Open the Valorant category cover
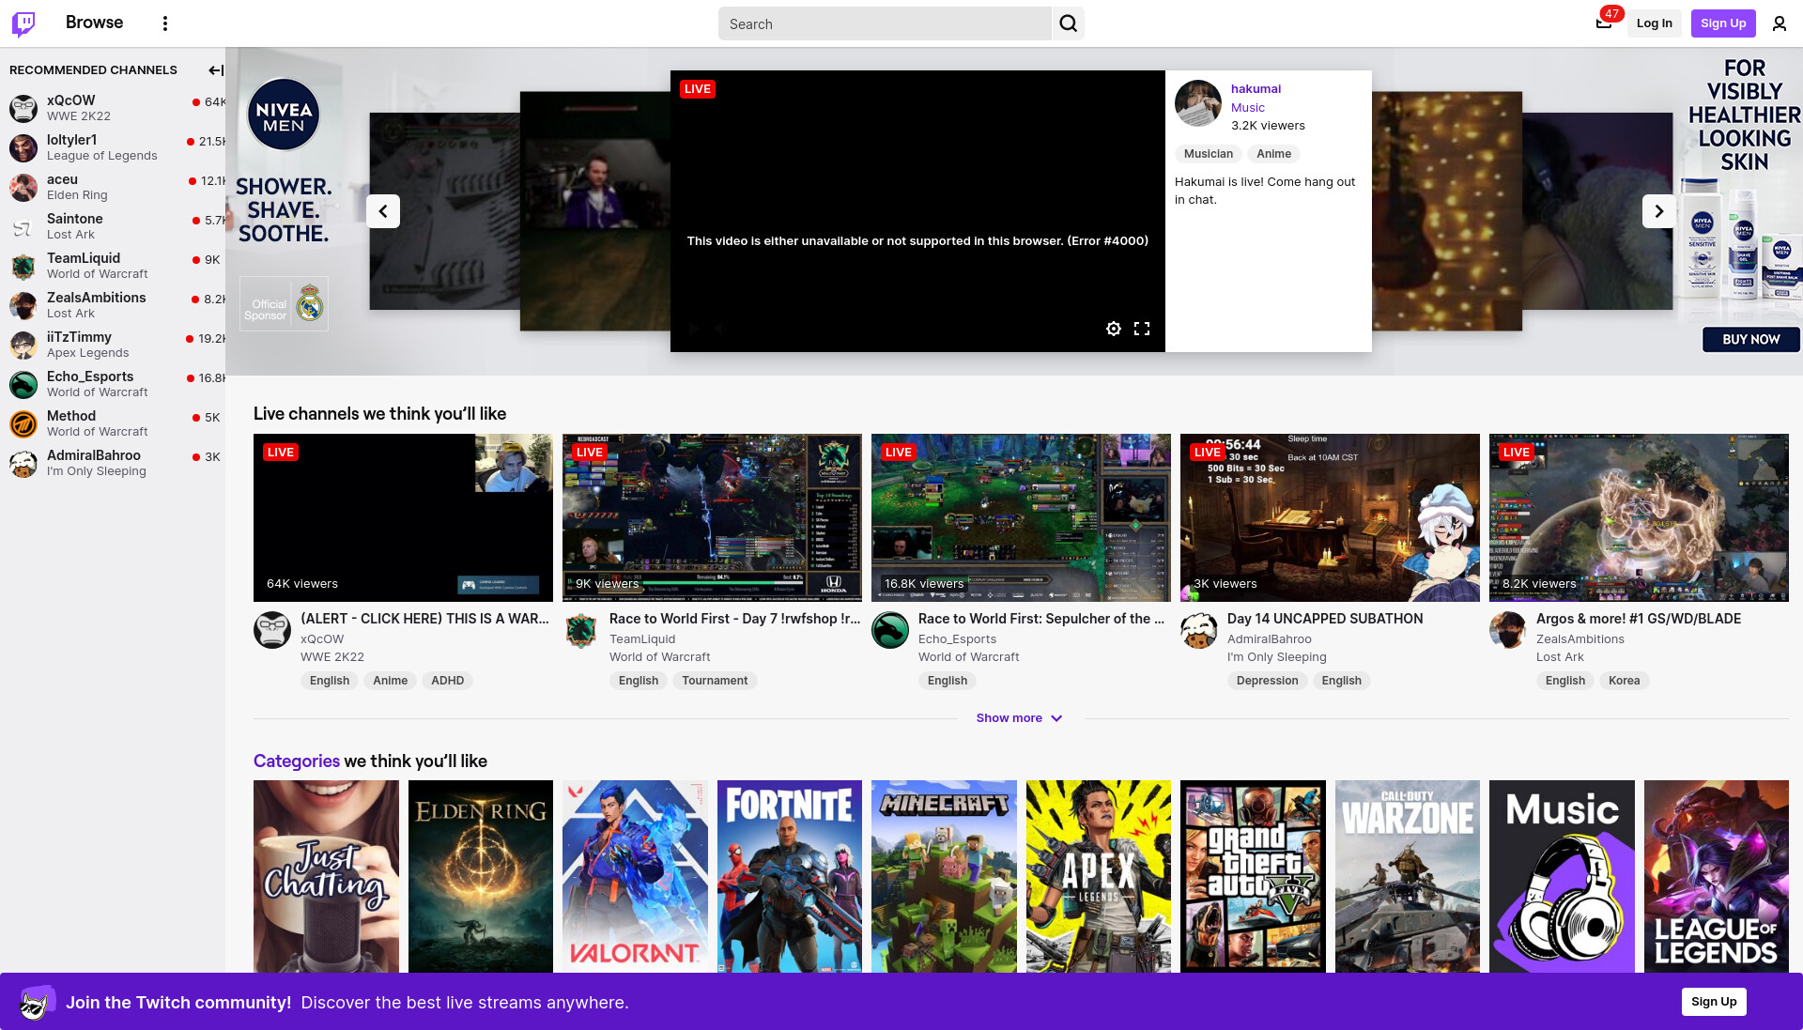 (635, 877)
